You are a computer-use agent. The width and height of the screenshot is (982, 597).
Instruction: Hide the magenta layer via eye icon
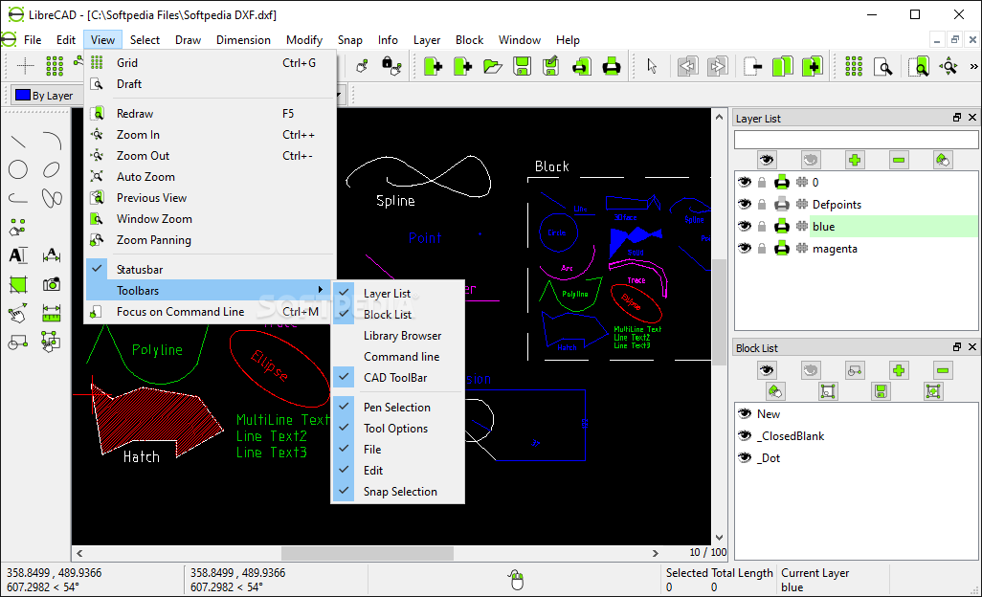(744, 249)
